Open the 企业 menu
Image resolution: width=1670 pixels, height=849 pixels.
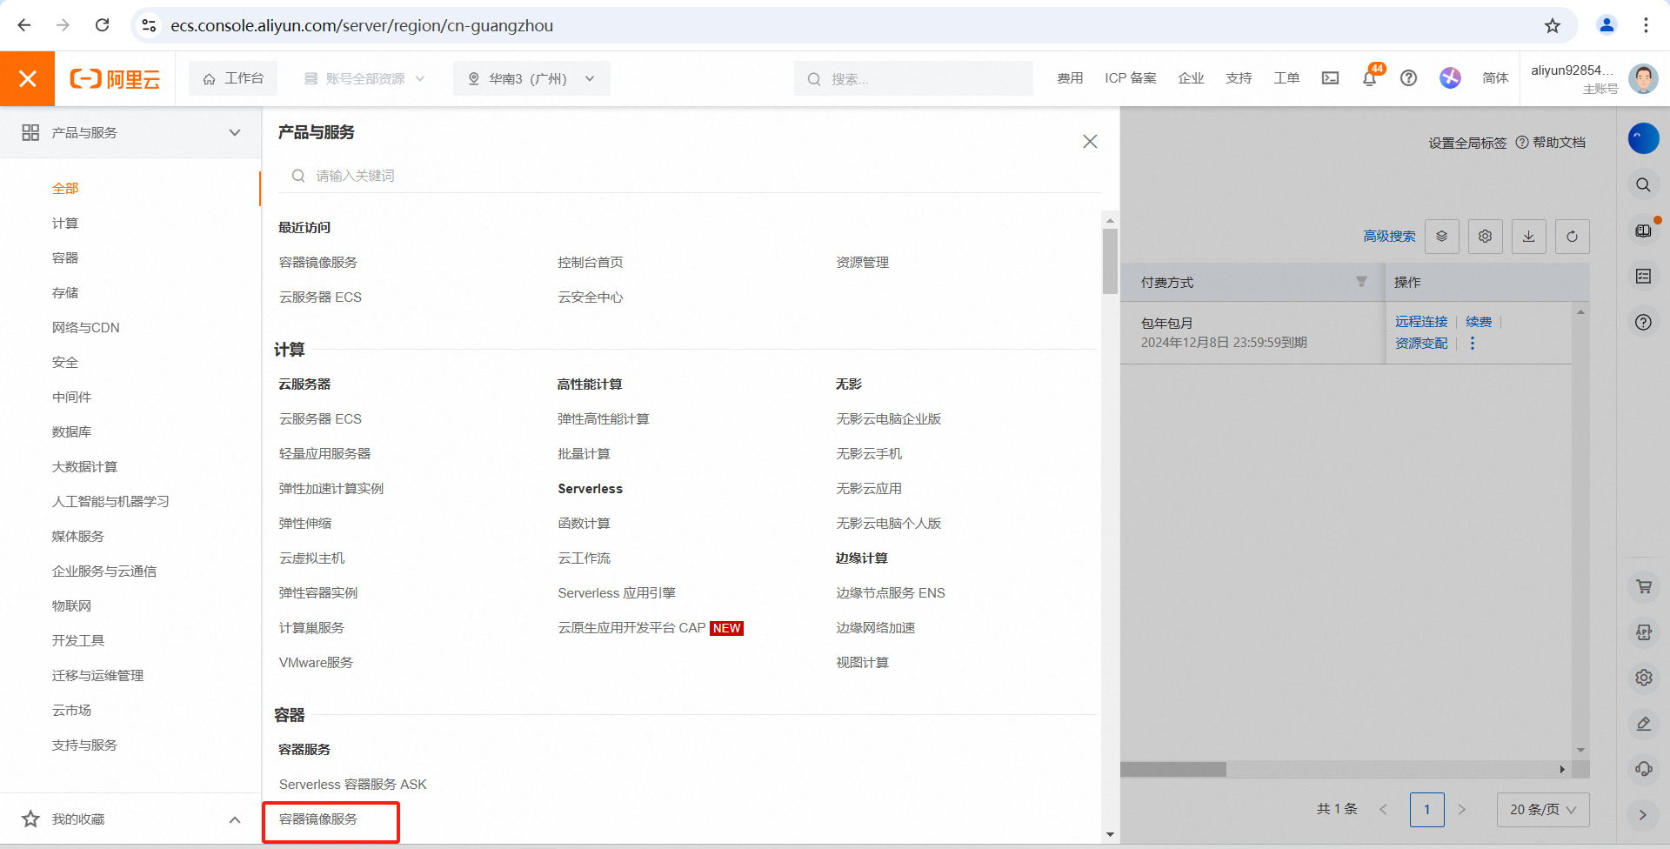coord(1191,78)
